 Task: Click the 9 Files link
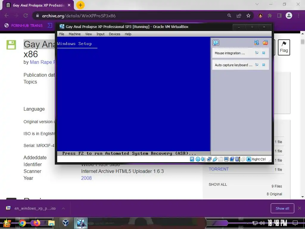(277, 186)
